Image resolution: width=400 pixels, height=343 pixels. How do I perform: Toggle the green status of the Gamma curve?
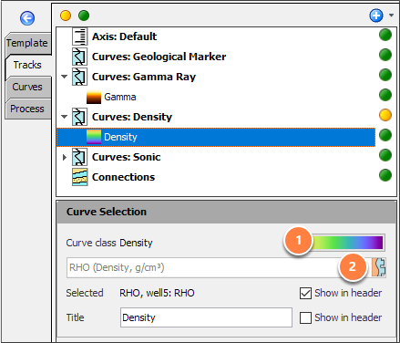(x=385, y=95)
